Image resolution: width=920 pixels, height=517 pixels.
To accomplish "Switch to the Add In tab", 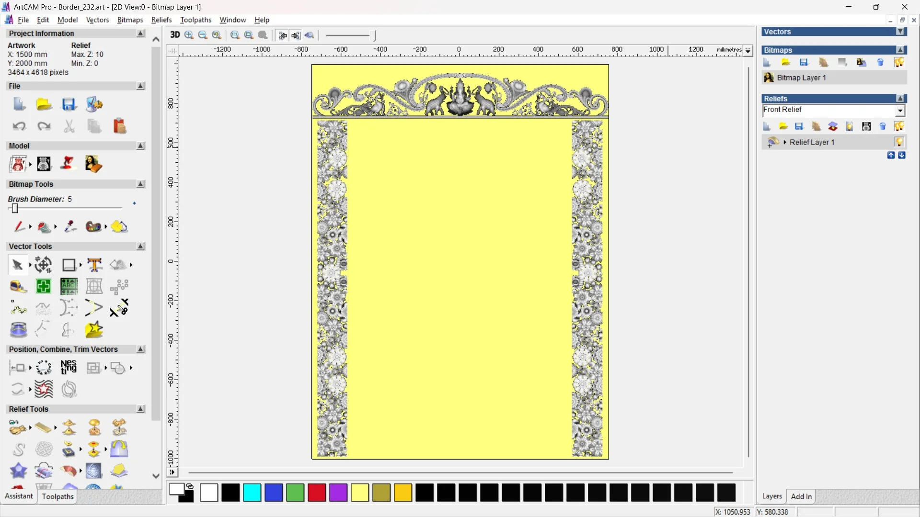I will pyautogui.click(x=801, y=496).
